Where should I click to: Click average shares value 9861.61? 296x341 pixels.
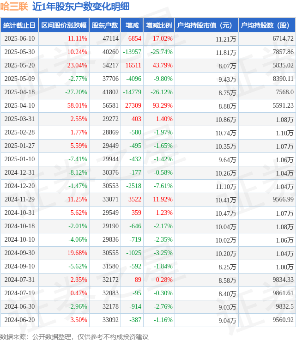tap(283, 293)
